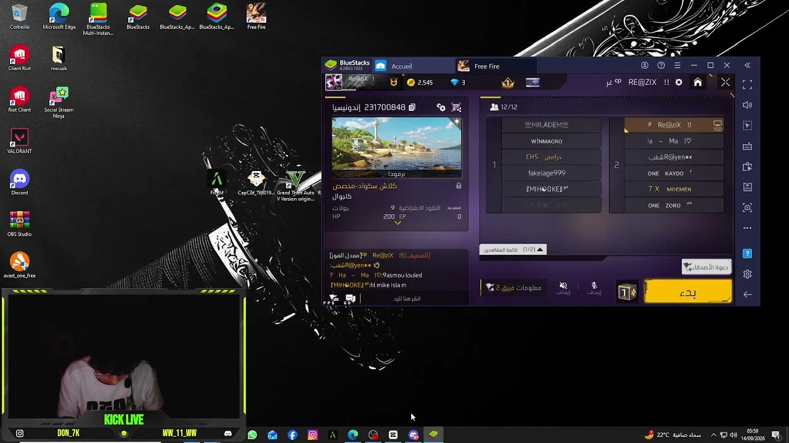Select the R@yen player slot in team 2

[x=674, y=157]
